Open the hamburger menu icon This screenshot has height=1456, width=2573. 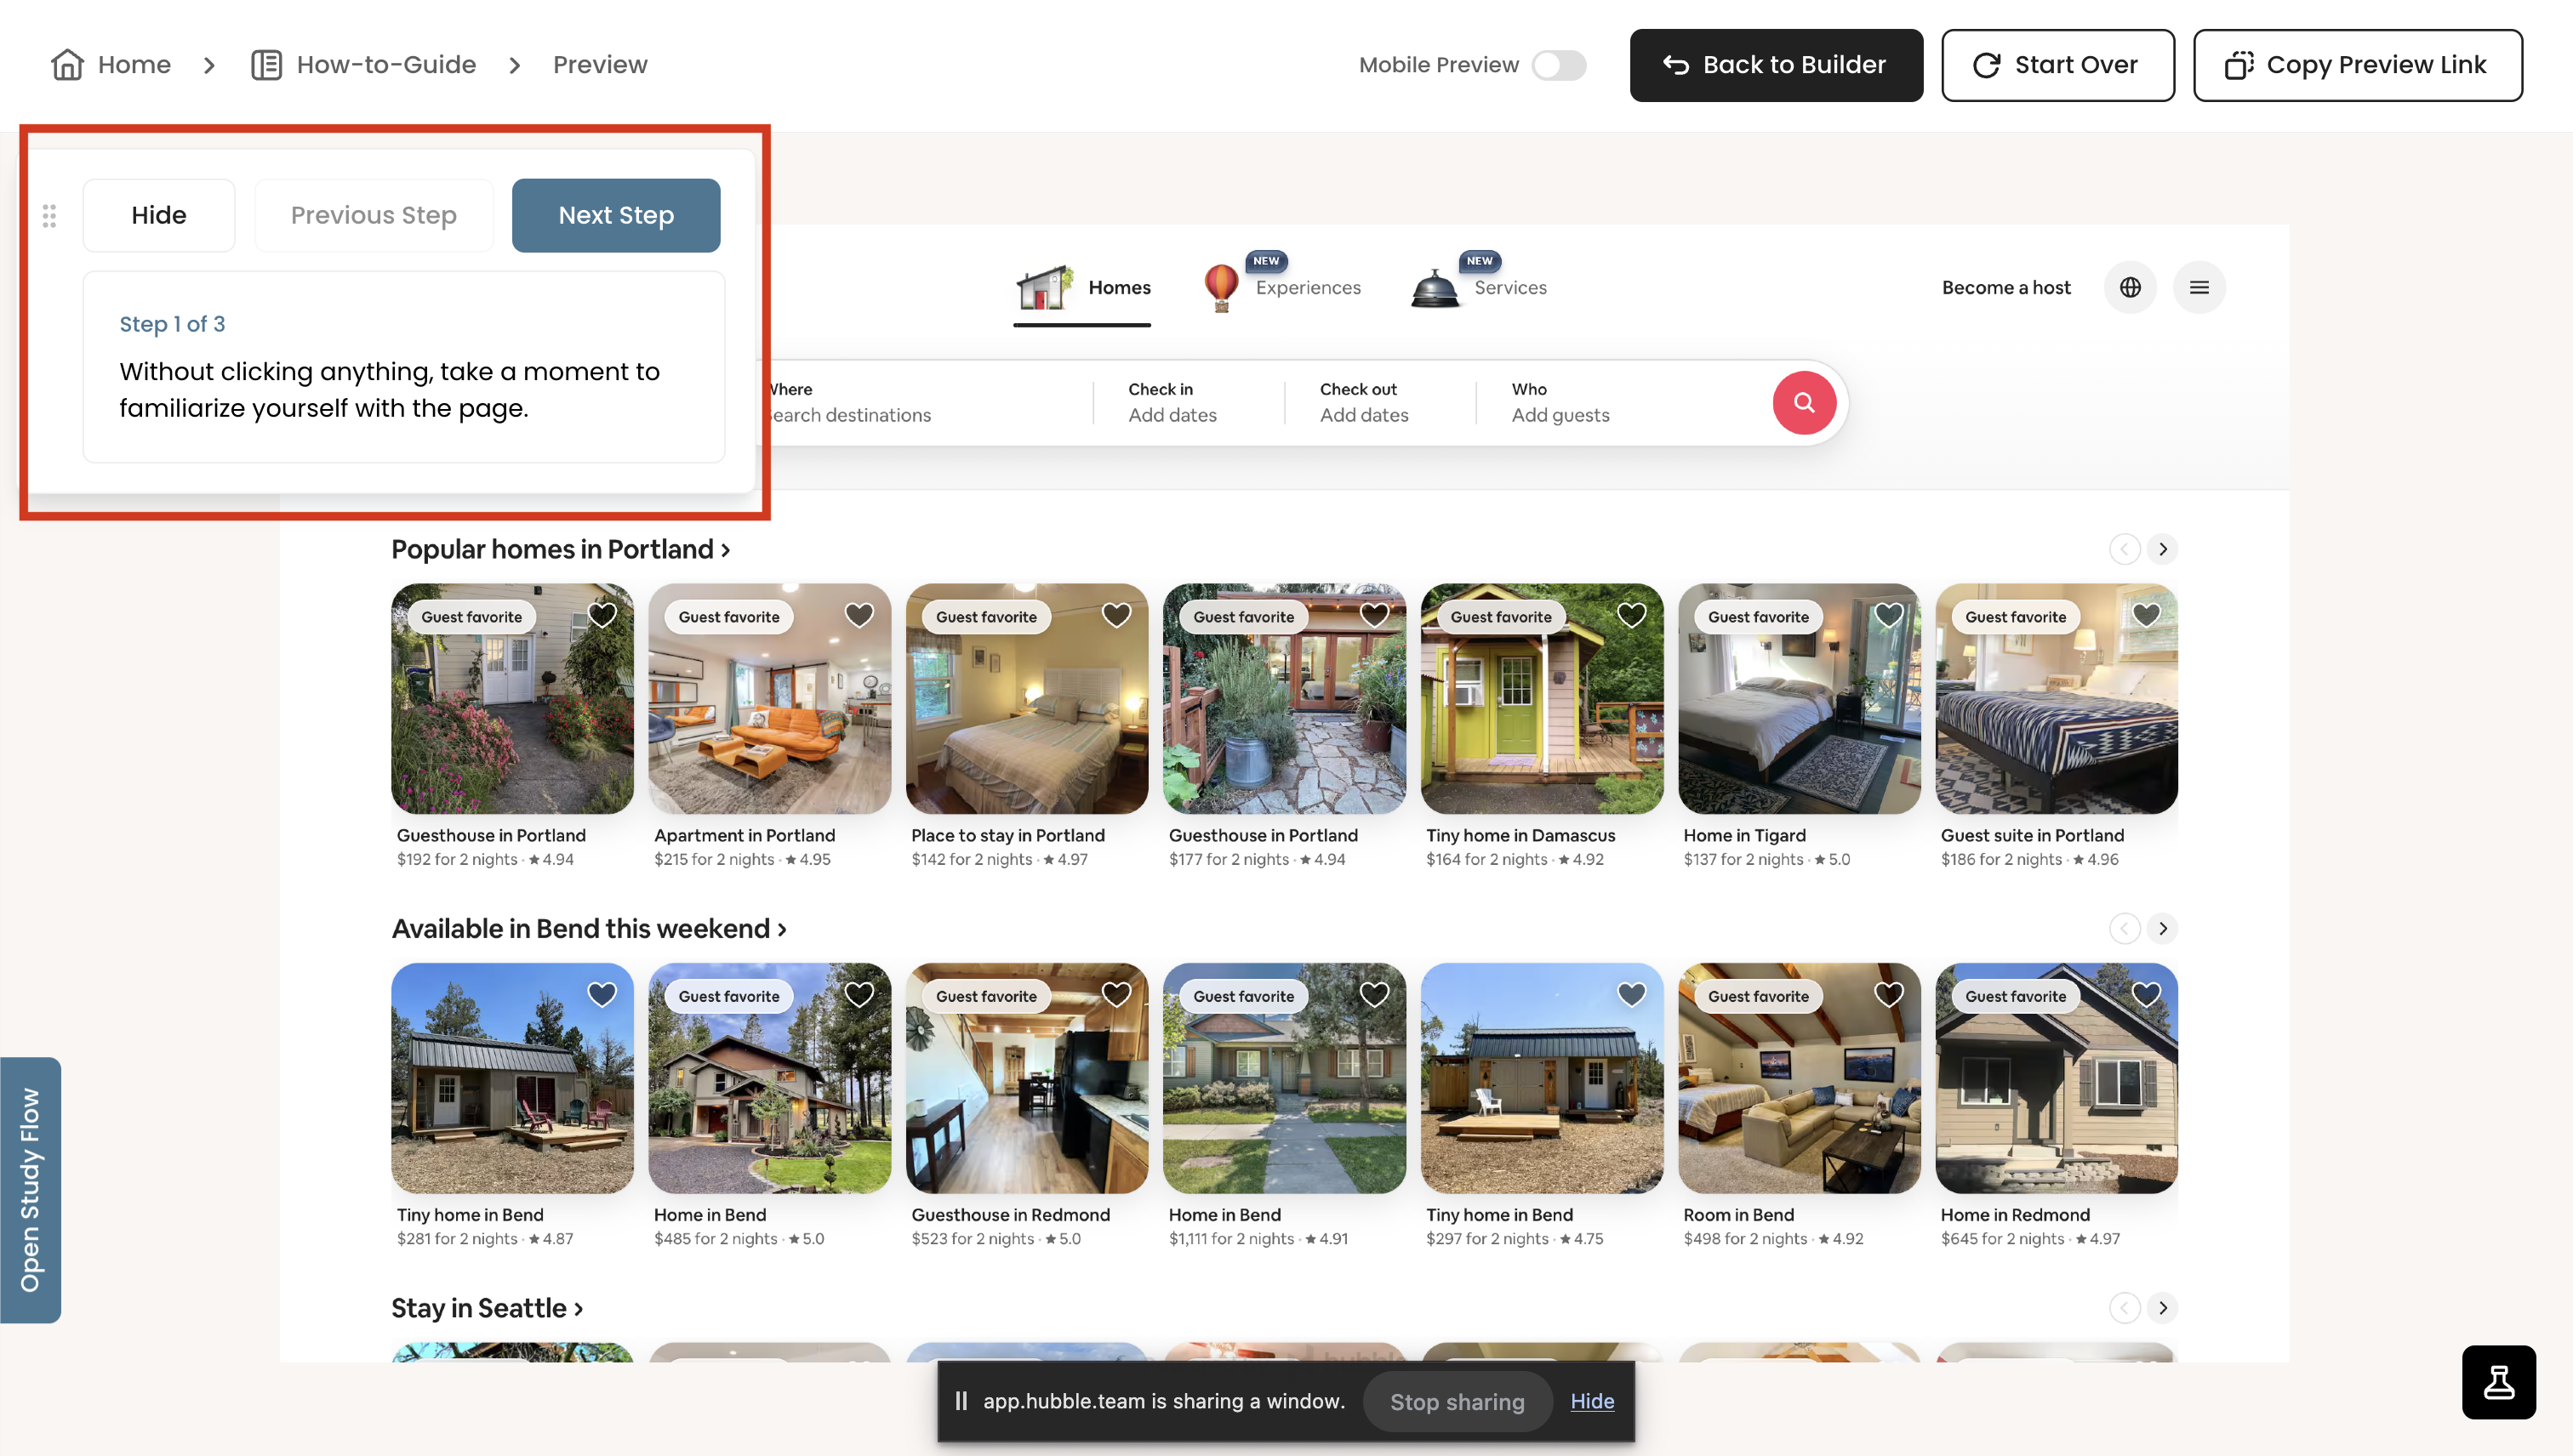click(2199, 288)
